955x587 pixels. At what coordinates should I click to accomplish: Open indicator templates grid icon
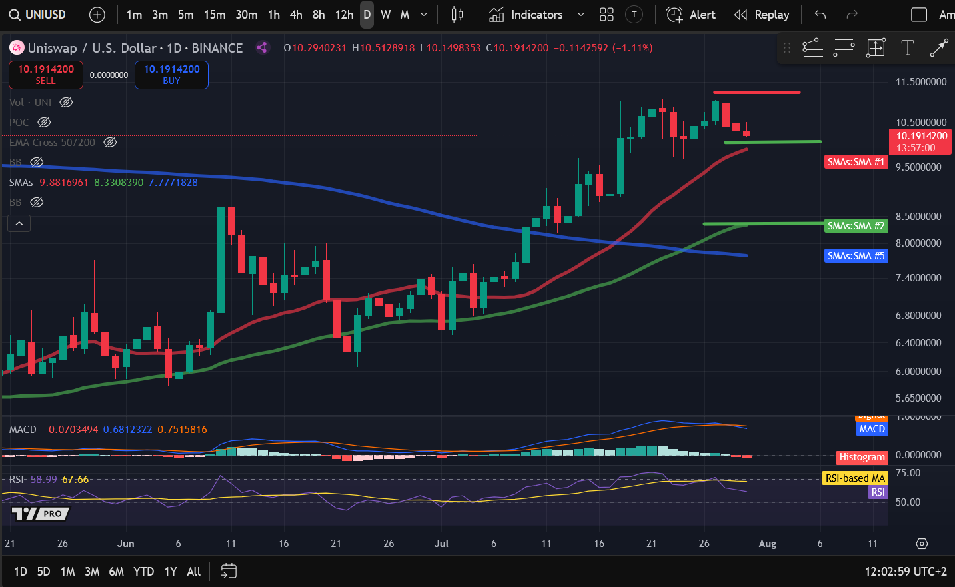click(x=606, y=15)
